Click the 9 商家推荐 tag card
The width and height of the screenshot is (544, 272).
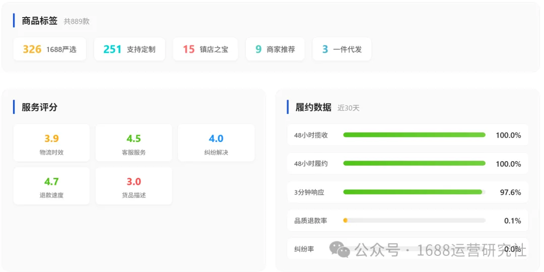(275, 49)
